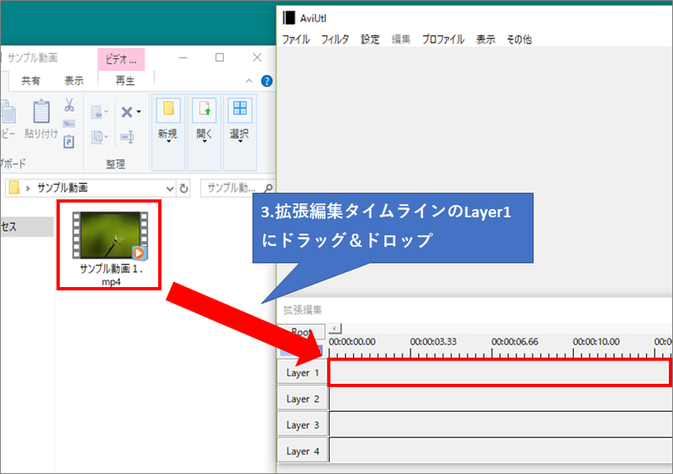
Task: Click the timeline scroll-left arrow button
Action: pos(335,328)
